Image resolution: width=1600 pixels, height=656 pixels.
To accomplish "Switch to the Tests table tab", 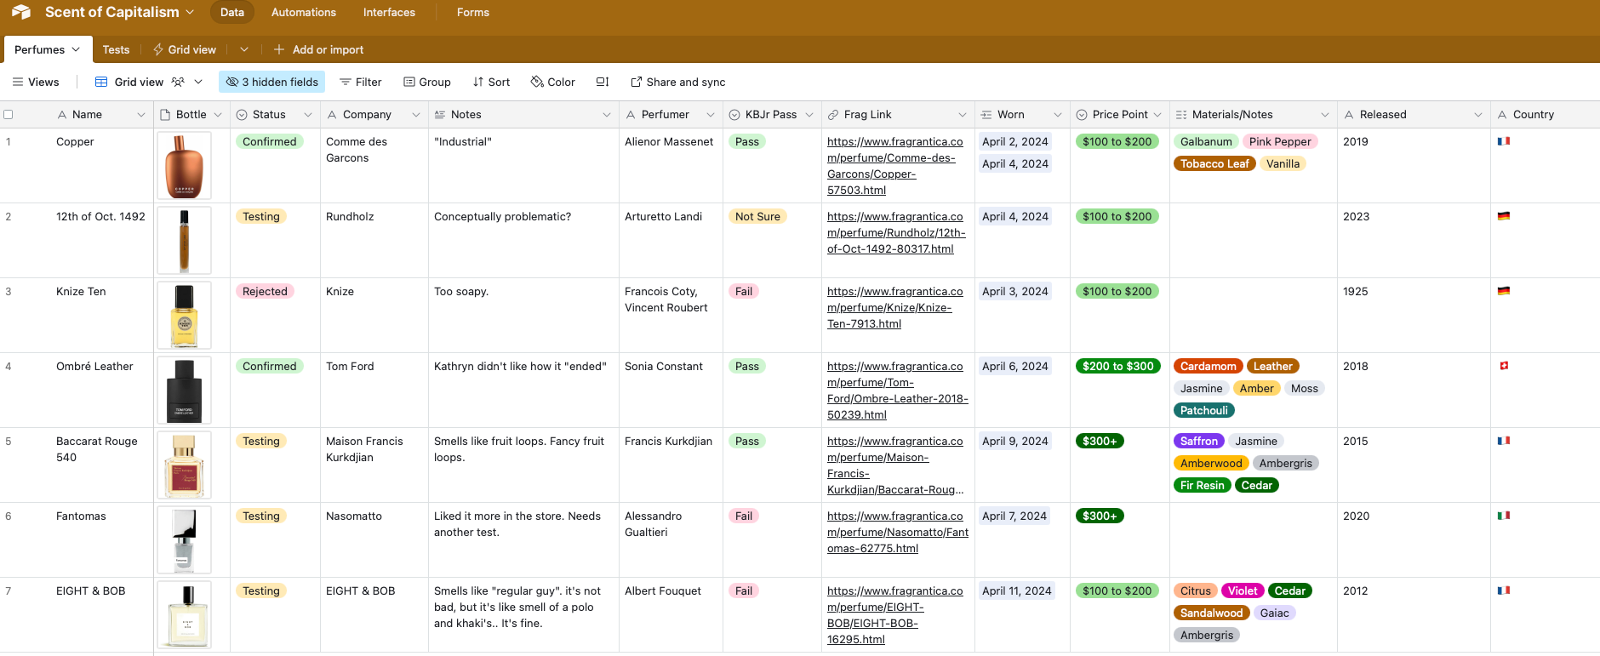I will pyautogui.click(x=116, y=49).
